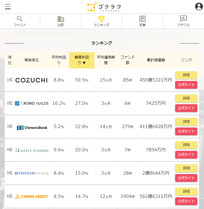The height and width of the screenshot is (209, 204).
Task: Open 詳細 for CROWD BUILDS
Action: (186, 98)
